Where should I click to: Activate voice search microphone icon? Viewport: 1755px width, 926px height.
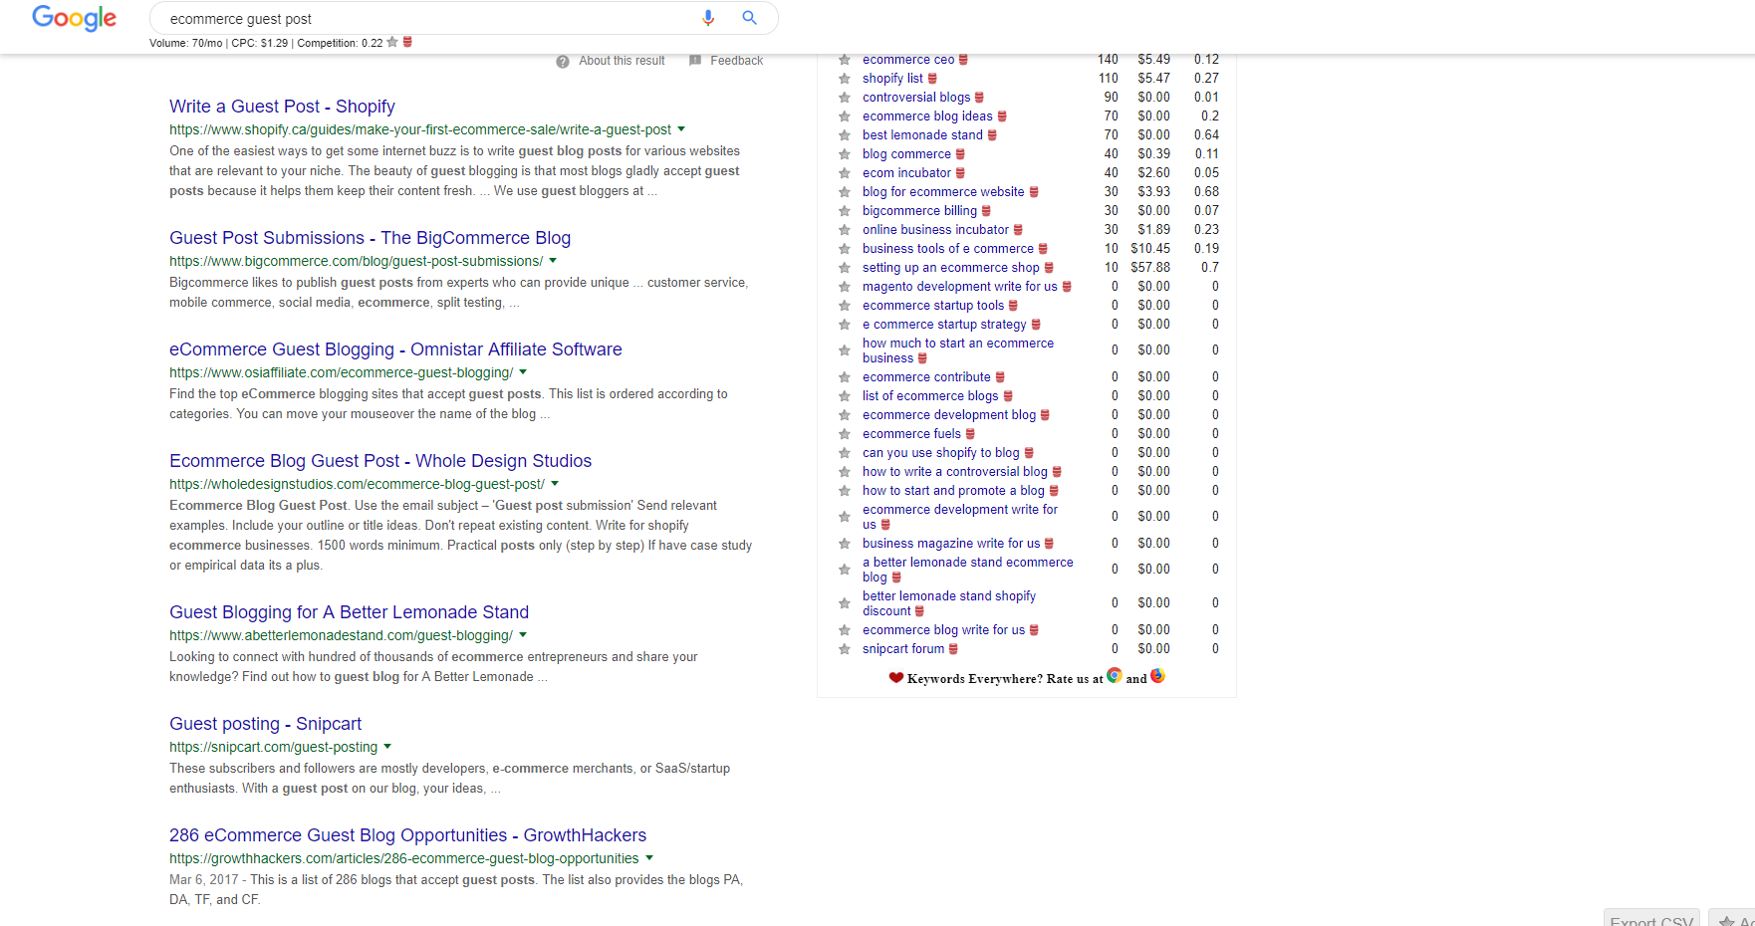708,18
